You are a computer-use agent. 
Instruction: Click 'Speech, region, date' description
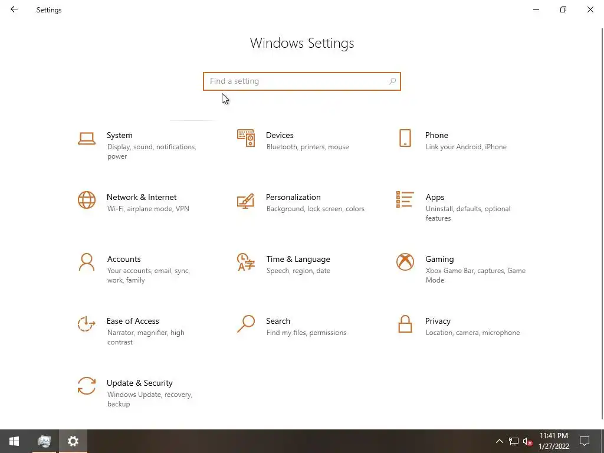(x=298, y=271)
